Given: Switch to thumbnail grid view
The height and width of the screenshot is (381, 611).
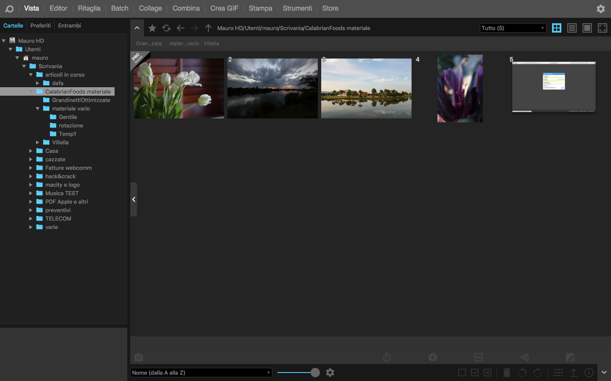Looking at the screenshot, I should (556, 28).
